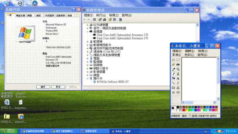Click the console tree toggle toolbar icon

(95, 20)
